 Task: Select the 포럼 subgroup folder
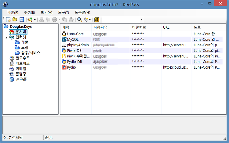[x=24, y=48]
